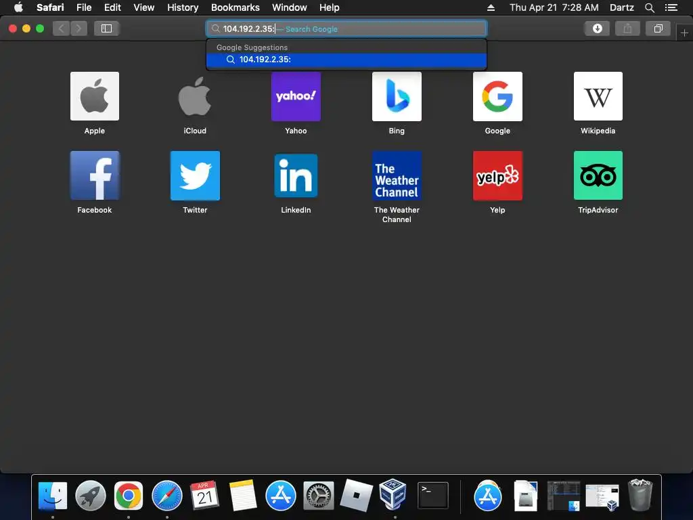Viewport: 693px width, 520px height.
Task: Open Calendar from the Dock
Action: pos(204,496)
